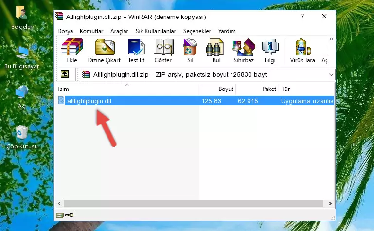
Task: Open the Yardım menu
Action: click(x=227, y=31)
